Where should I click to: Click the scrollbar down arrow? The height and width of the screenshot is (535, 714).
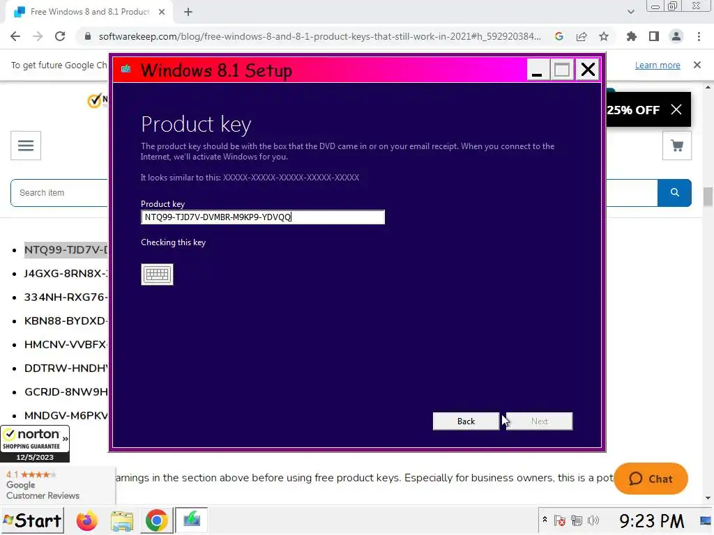coord(708,499)
